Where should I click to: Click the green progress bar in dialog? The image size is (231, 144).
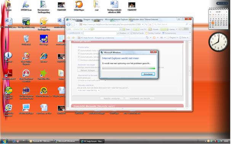point(128,68)
